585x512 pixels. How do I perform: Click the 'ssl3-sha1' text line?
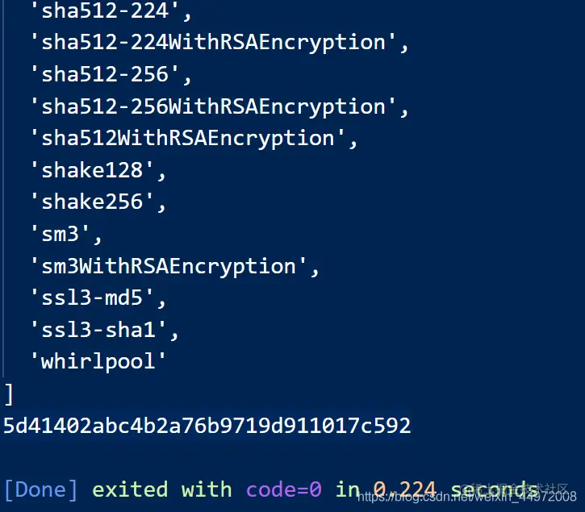[x=104, y=330]
